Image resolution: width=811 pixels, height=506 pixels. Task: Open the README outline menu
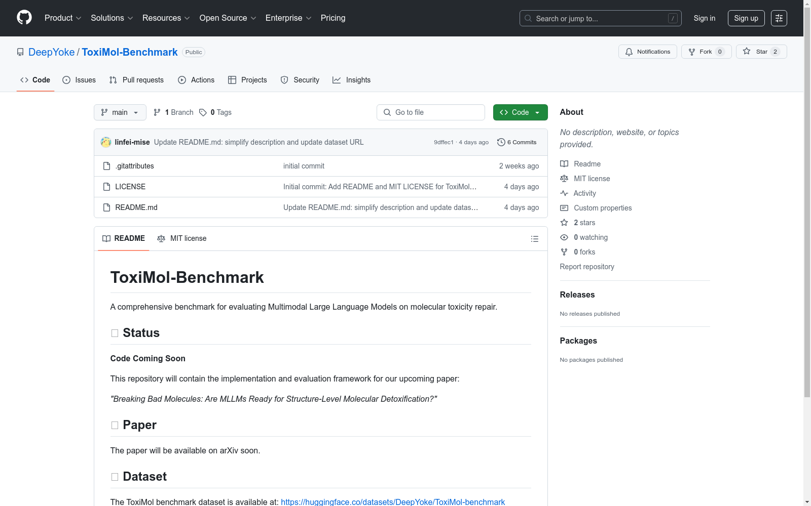(x=534, y=239)
